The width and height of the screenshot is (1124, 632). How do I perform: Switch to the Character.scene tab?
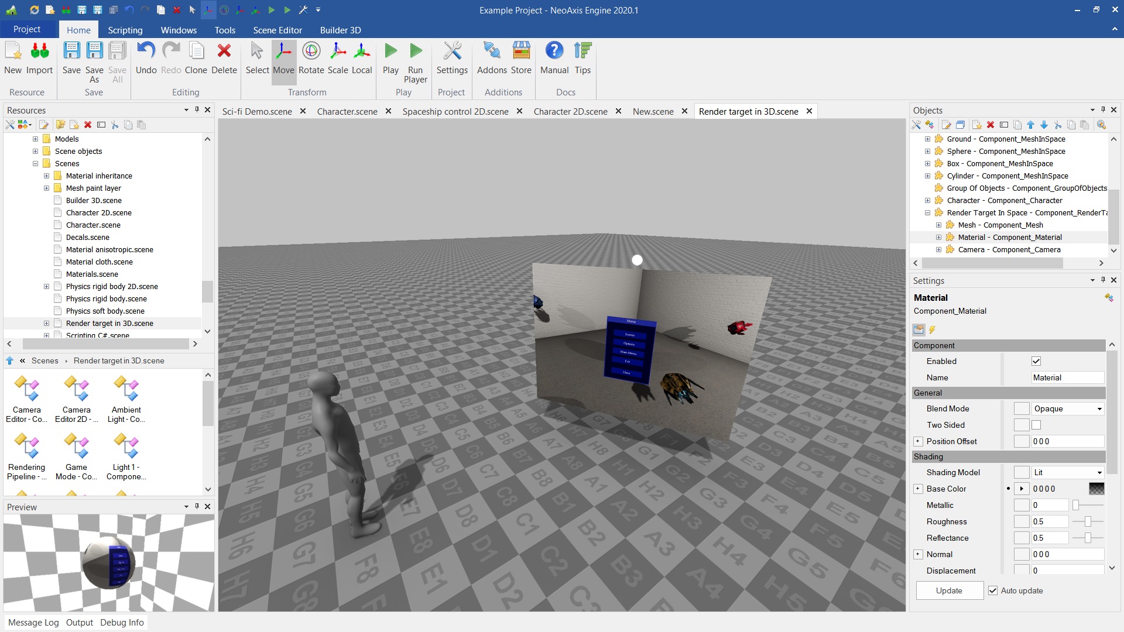pos(347,111)
